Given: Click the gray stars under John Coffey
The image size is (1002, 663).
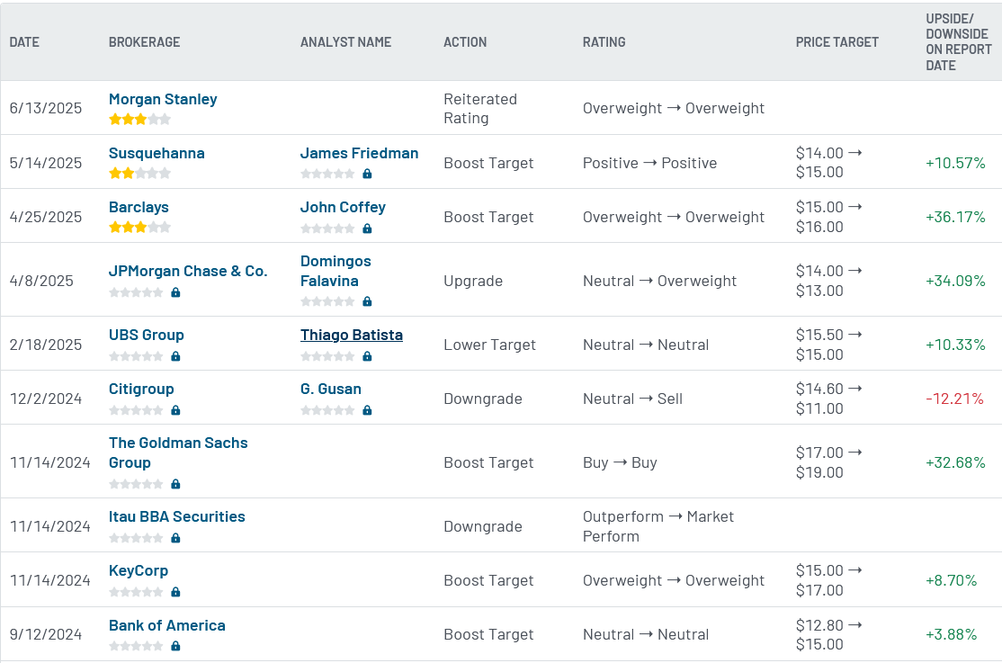Looking at the screenshot, I should click(x=327, y=228).
